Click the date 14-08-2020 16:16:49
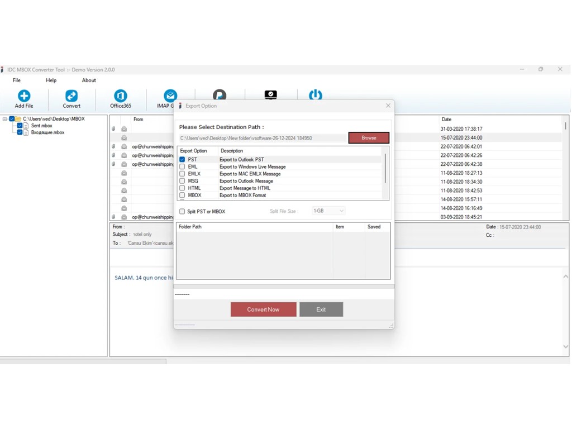 (461, 208)
